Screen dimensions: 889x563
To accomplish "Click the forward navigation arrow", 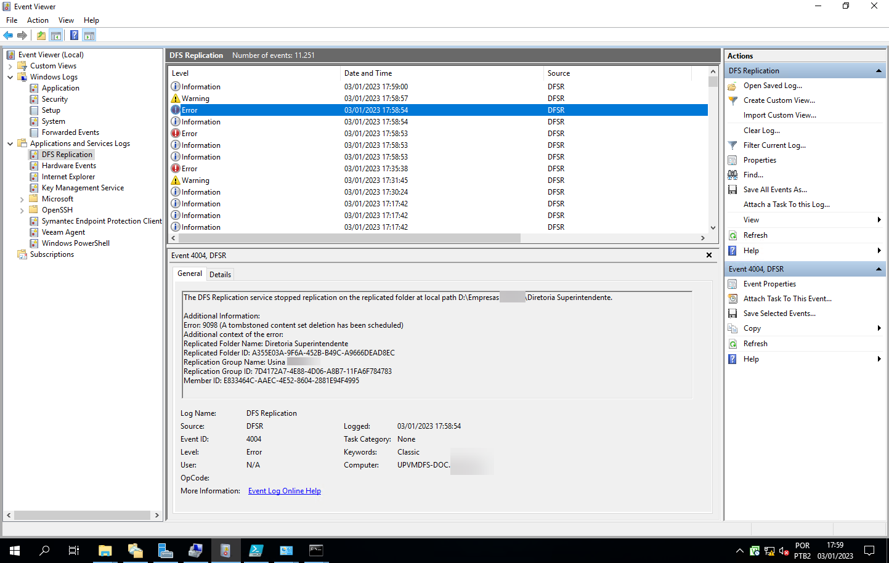I will (x=22, y=35).
